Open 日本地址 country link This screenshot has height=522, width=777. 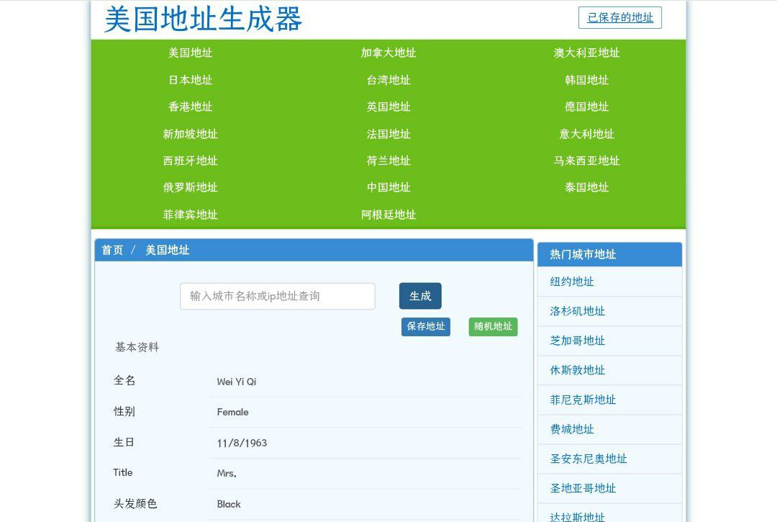[190, 80]
